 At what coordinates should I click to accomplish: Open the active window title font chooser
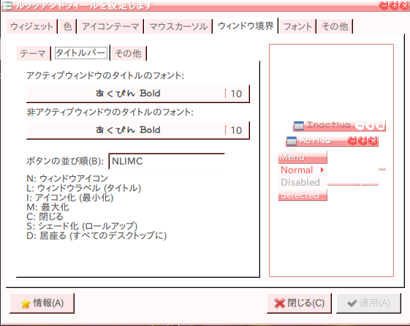tap(138, 94)
